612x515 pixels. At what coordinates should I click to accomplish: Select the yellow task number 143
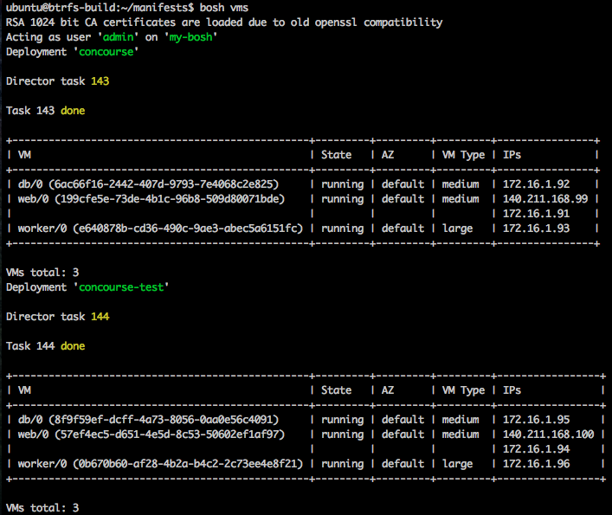[x=100, y=81]
